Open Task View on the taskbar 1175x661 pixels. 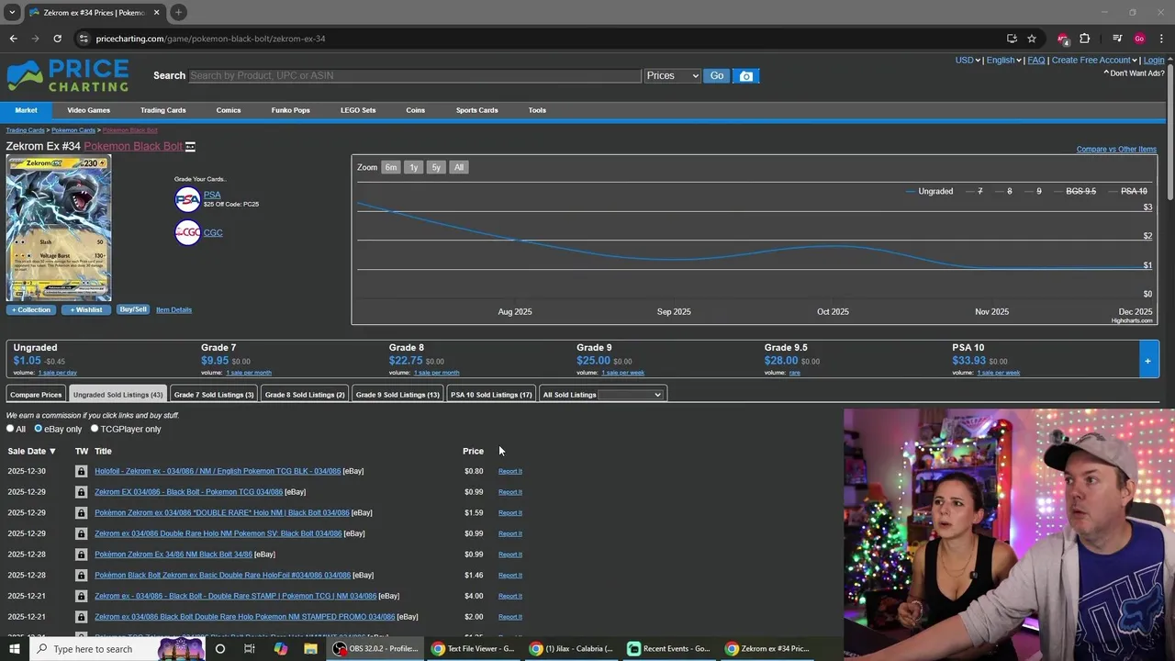coord(249,649)
